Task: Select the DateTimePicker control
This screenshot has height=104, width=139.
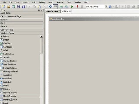Action: tap(20, 64)
